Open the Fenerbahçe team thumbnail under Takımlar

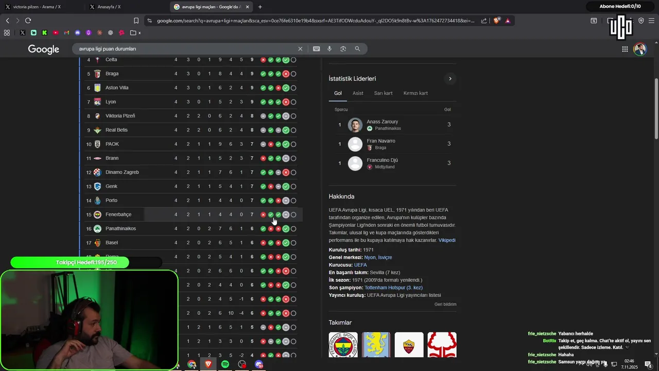tap(343, 345)
